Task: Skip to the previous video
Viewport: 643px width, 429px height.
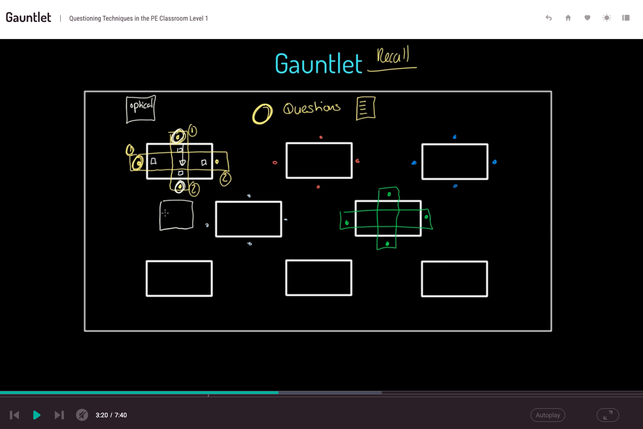Action: (14, 415)
